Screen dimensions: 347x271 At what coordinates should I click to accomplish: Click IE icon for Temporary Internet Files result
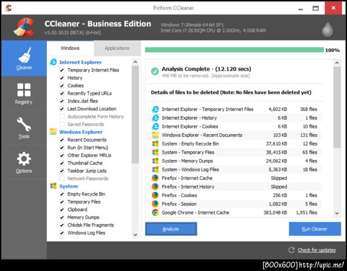pos(155,109)
